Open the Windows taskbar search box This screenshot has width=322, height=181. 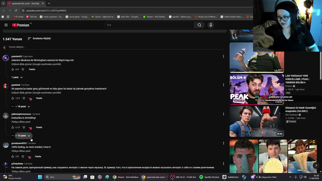pyautogui.click(x=63, y=177)
